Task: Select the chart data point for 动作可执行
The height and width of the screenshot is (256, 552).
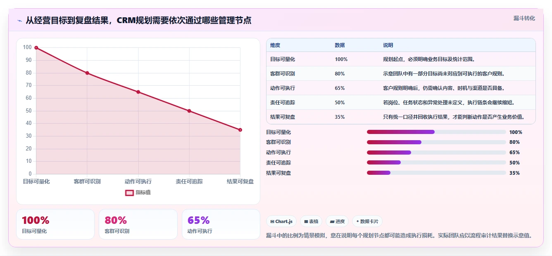Action: point(138,92)
